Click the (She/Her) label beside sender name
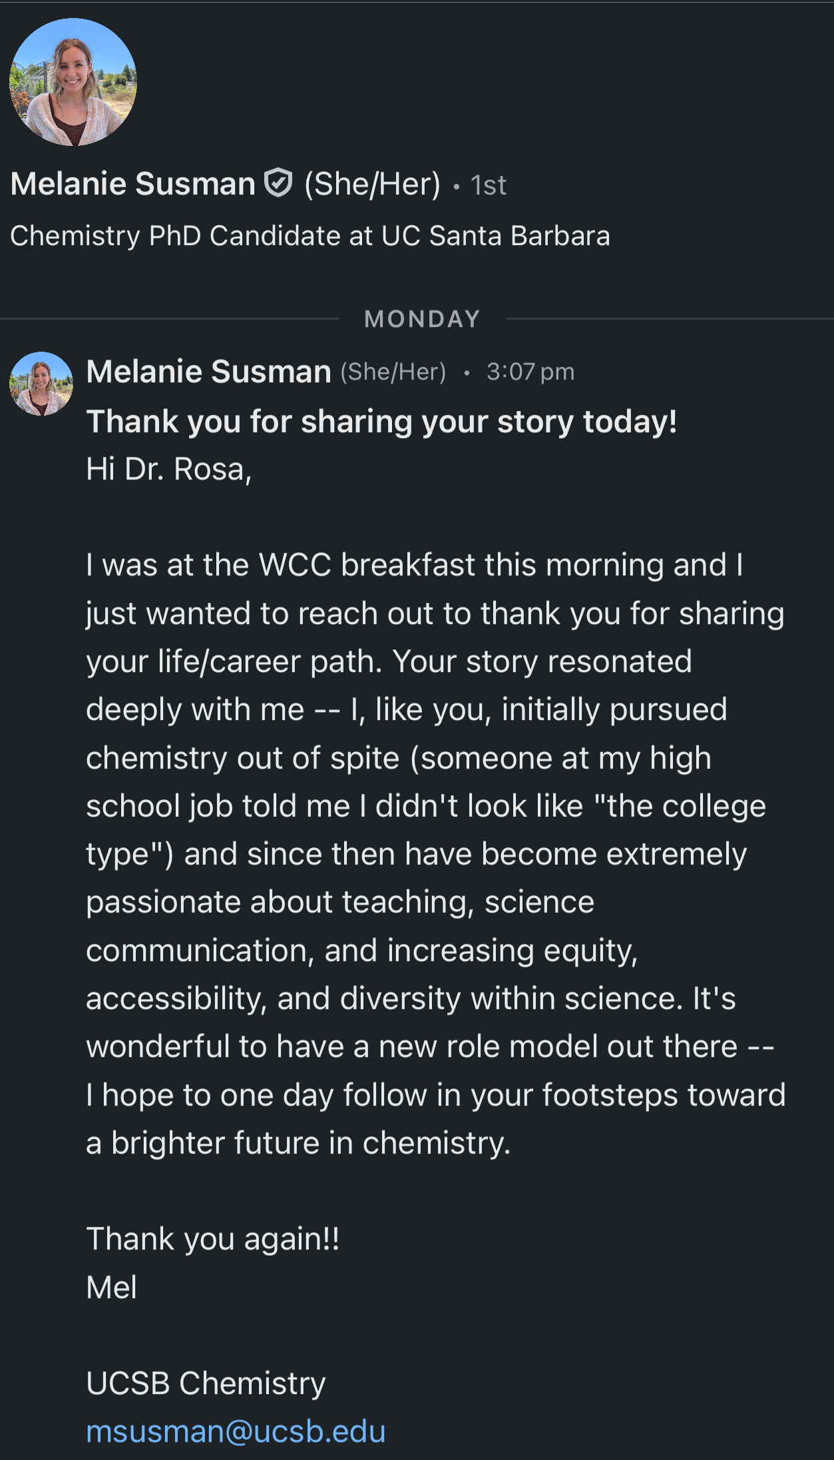This screenshot has width=834, height=1460. 393,372
